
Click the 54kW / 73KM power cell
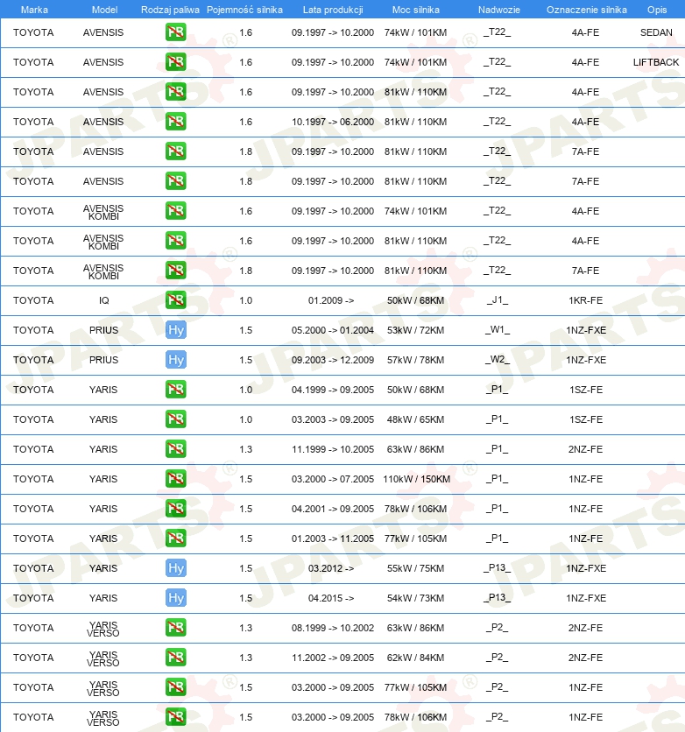[x=415, y=598]
